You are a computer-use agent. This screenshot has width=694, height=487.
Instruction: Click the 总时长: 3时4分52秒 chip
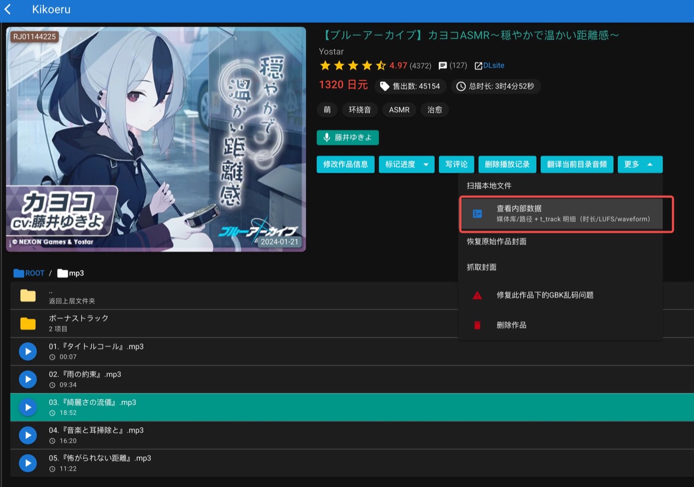496,86
